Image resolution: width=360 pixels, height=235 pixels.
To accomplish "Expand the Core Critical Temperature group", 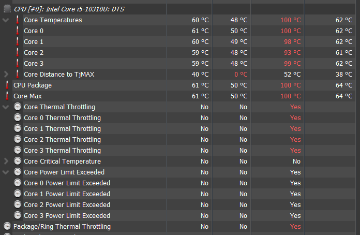I will coord(6,161).
